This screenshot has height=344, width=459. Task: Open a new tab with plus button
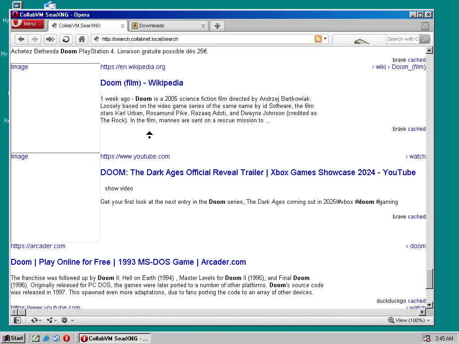[x=217, y=26]
